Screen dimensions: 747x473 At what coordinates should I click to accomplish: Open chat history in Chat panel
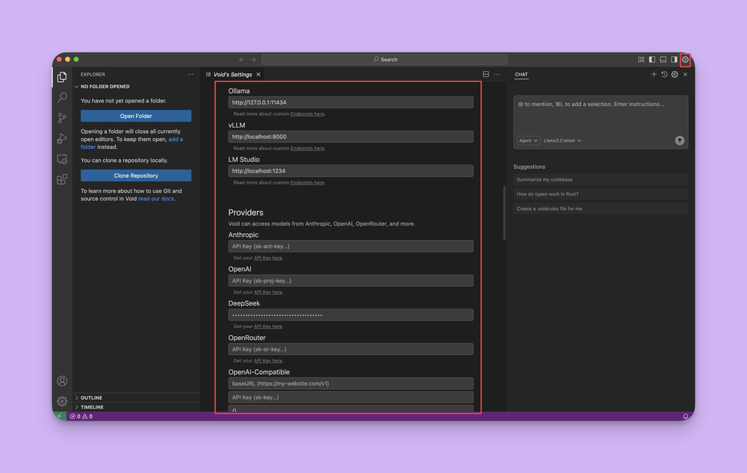pyautogui.click(x=664, y=75)
